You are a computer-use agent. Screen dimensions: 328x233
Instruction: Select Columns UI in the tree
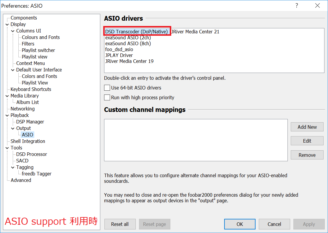(29, 31)
